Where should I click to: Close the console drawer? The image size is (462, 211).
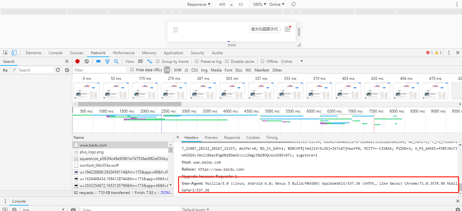(458, 201)
